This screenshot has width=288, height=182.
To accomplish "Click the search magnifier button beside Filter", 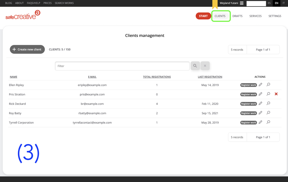I will pyautogui.click(x=195, y=66).
